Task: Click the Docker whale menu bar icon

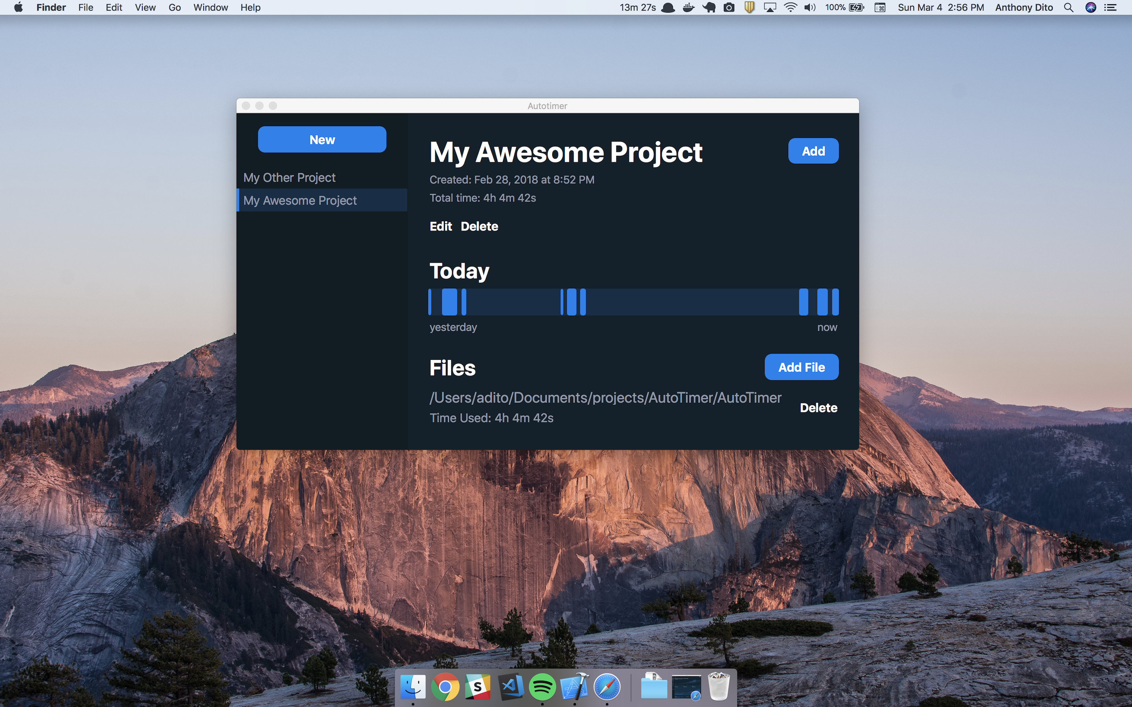Action: click(x=688, y=7)
